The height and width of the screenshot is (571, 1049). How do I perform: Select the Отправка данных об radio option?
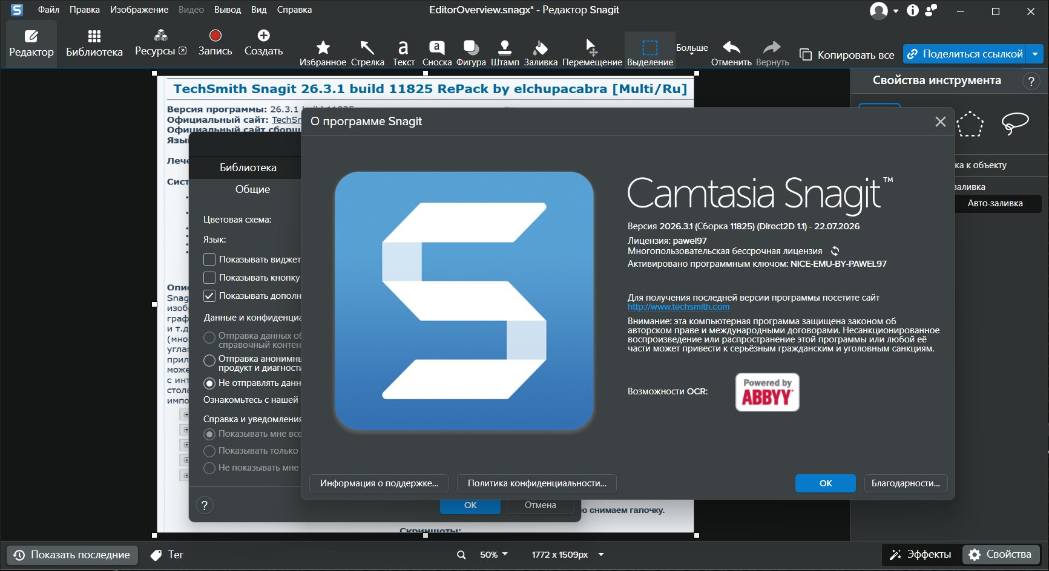point(209,337)
